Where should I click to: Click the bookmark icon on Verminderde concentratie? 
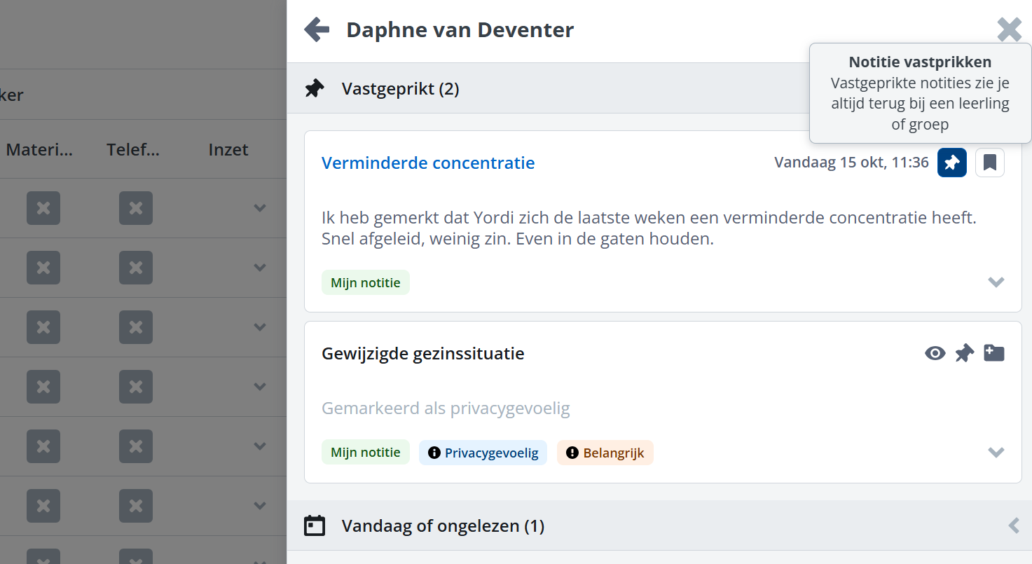click(x=989, y=163)
